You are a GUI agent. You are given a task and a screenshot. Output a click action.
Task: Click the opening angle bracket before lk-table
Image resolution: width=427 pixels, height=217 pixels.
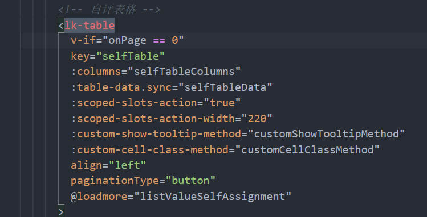point(61,26)
